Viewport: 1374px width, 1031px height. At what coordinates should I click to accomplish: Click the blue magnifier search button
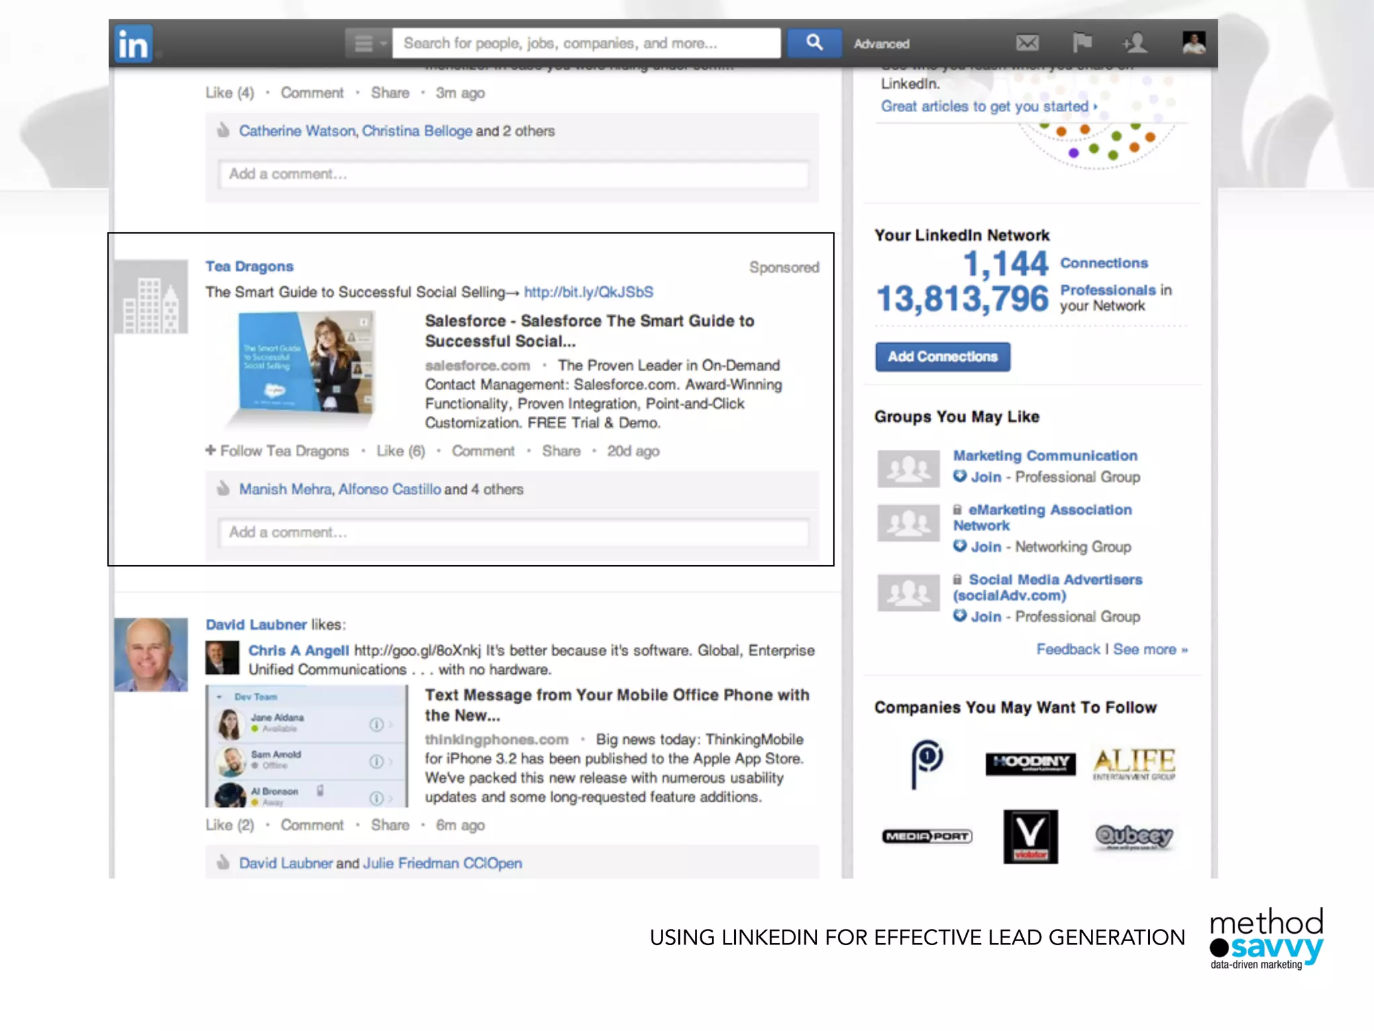814,43
